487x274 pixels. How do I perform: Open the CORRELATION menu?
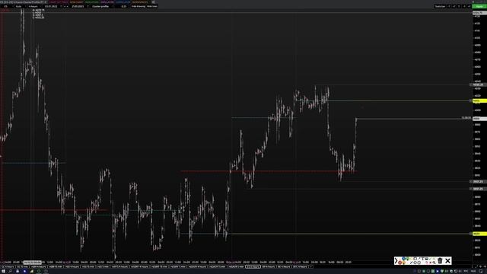[x=123, y=2]
